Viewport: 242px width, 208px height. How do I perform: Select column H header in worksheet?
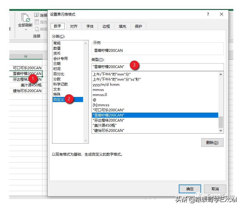26,57
